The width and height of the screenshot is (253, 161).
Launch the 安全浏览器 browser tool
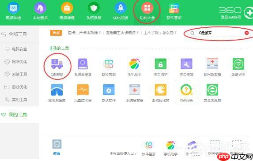(212, 93)
